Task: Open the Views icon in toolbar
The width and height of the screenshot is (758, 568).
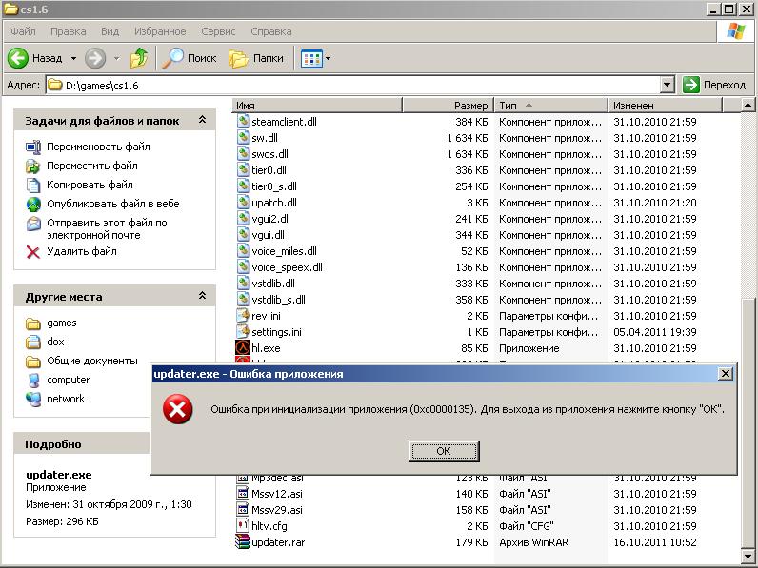Action: [x=311, y=58]
